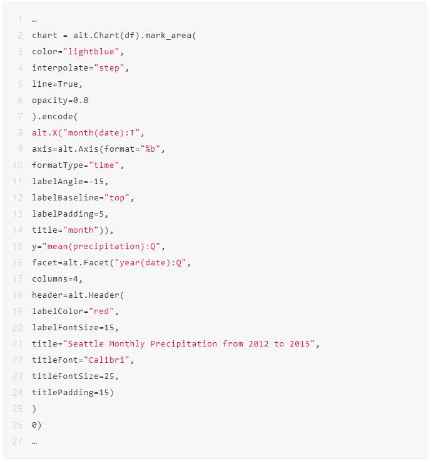Click line number 2
Screen dimensions: 431x462
pyautogui.click(x=20, y=36)
